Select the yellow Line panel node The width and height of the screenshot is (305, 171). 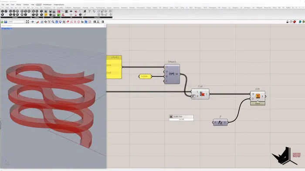[x=145, y=76]
